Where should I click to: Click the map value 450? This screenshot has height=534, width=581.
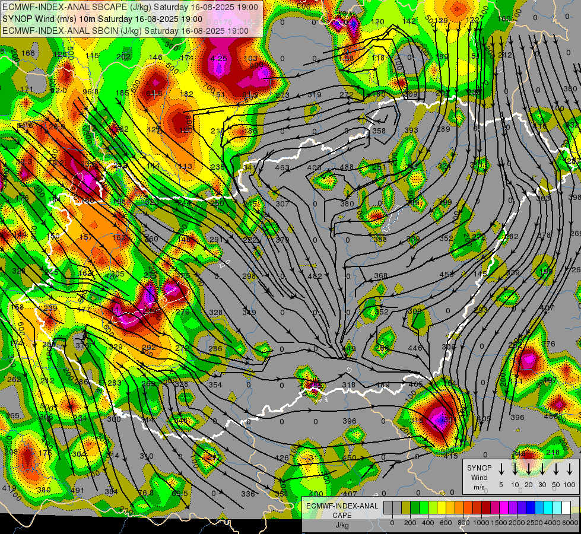pyautogui.click(x=350, y=458)
